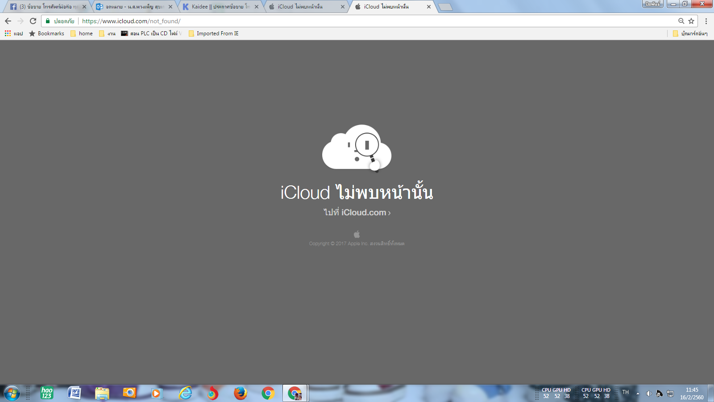Reload the iCloud page
The height and width of the screenshot is (402, 714).
tap(33, 21)
